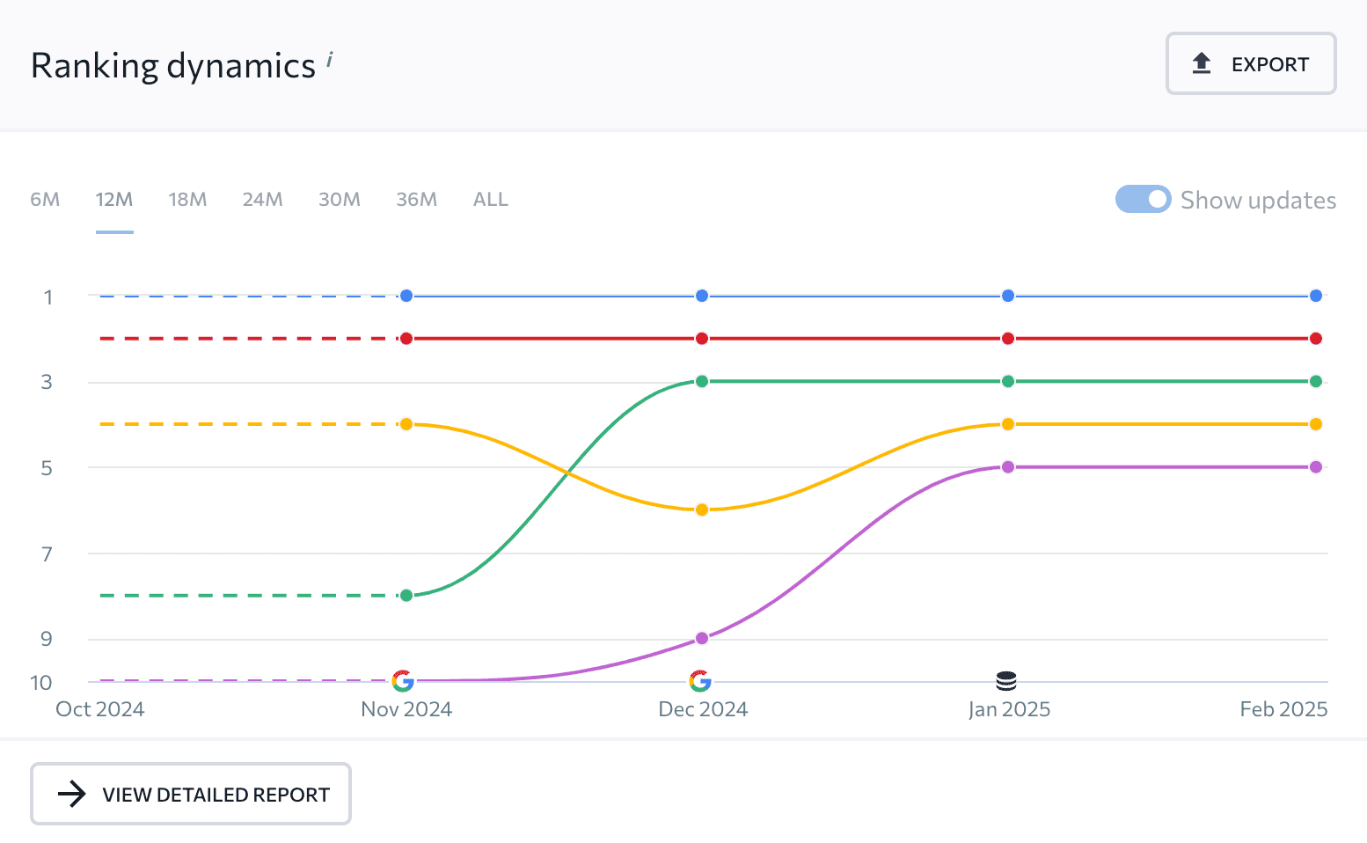
Task: Switch to the 18M time range
Action: click(187, 200)
